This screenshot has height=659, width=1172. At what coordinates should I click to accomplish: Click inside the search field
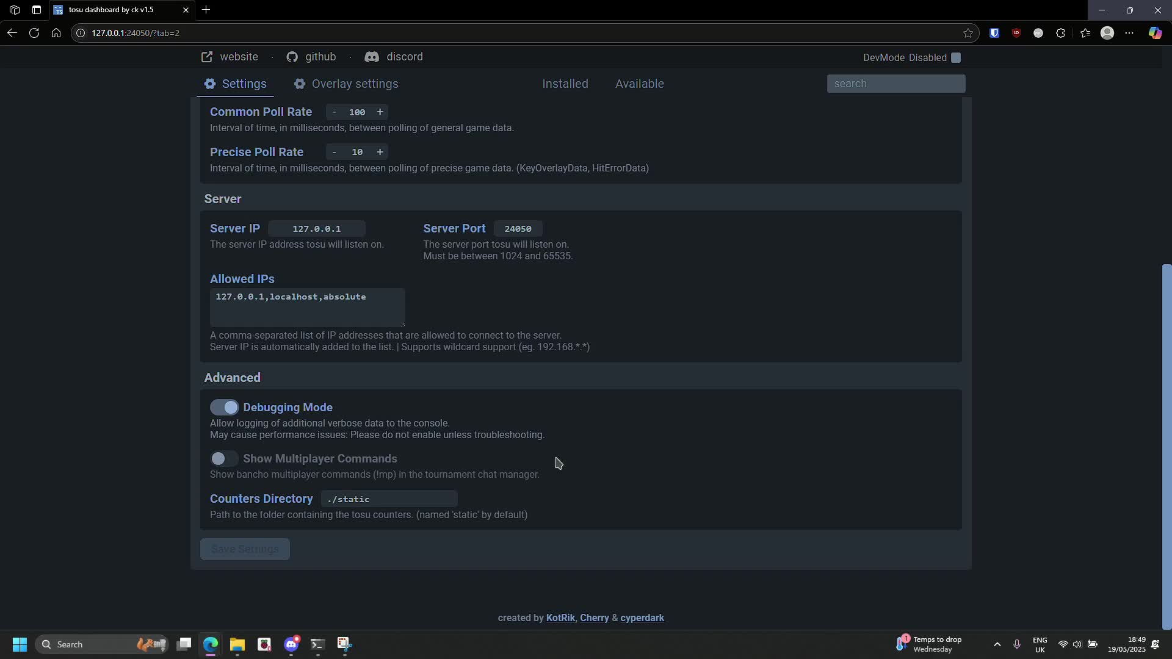[x=896, y=84]
